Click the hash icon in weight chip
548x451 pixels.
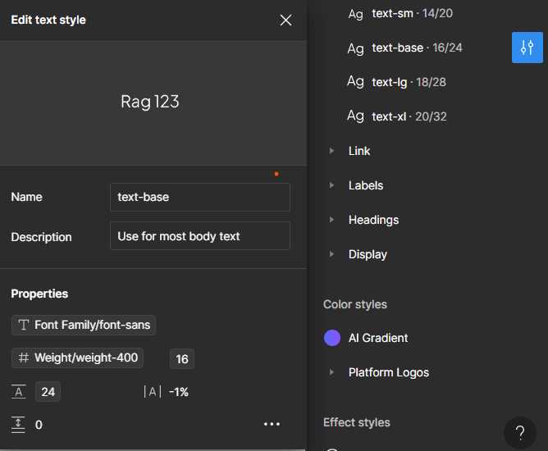click(24, 358)
